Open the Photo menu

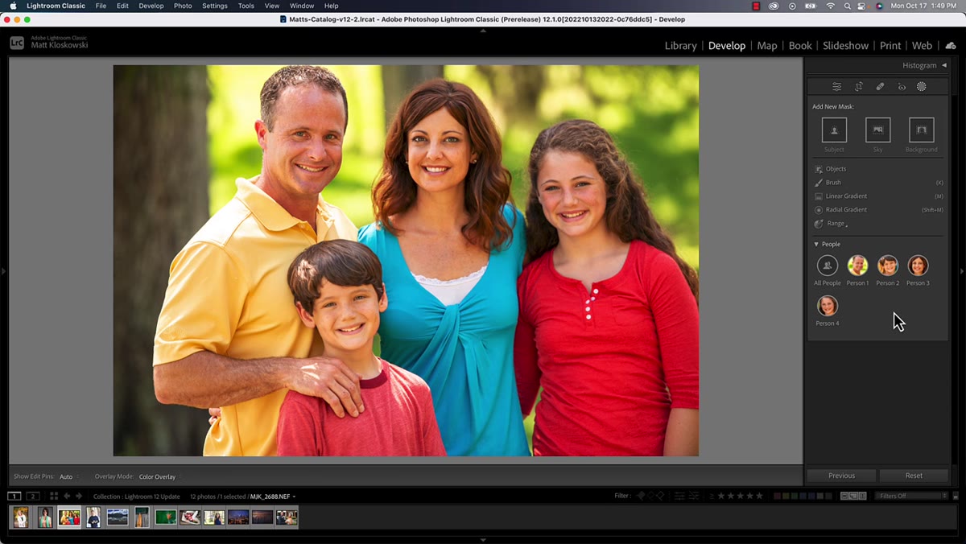click(x=183, y=6)
